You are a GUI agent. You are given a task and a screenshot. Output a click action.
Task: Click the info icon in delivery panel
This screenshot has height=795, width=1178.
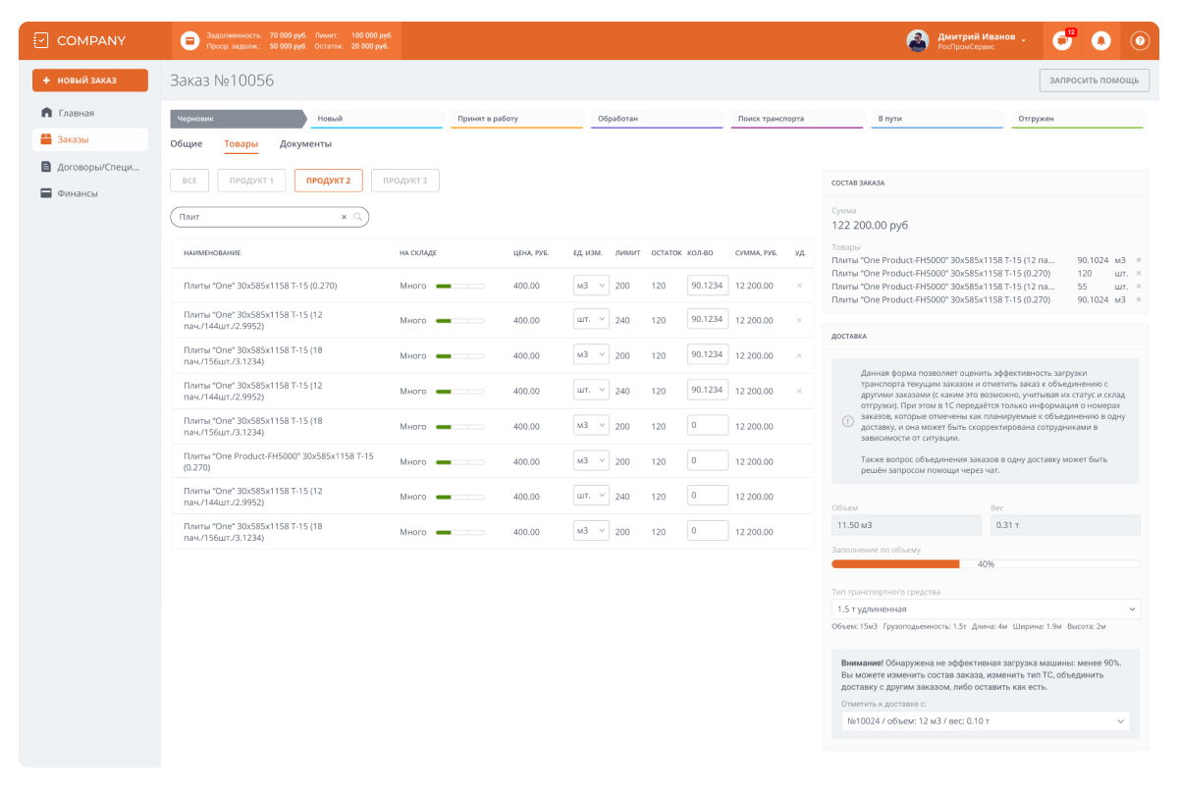[848, 421]
